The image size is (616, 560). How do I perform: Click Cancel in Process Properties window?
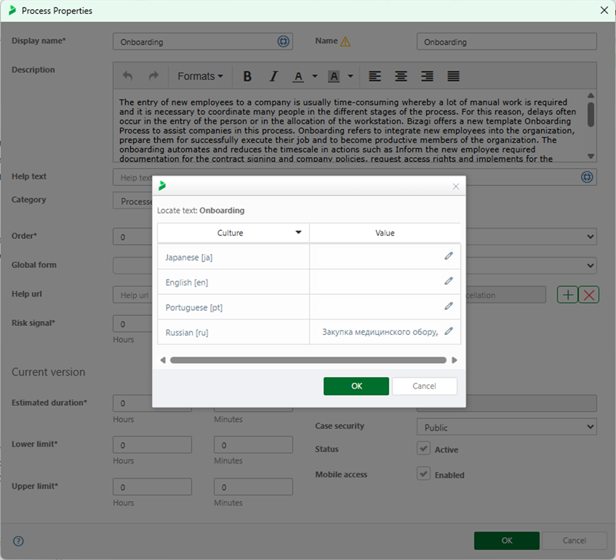click(x=575, y=541)
